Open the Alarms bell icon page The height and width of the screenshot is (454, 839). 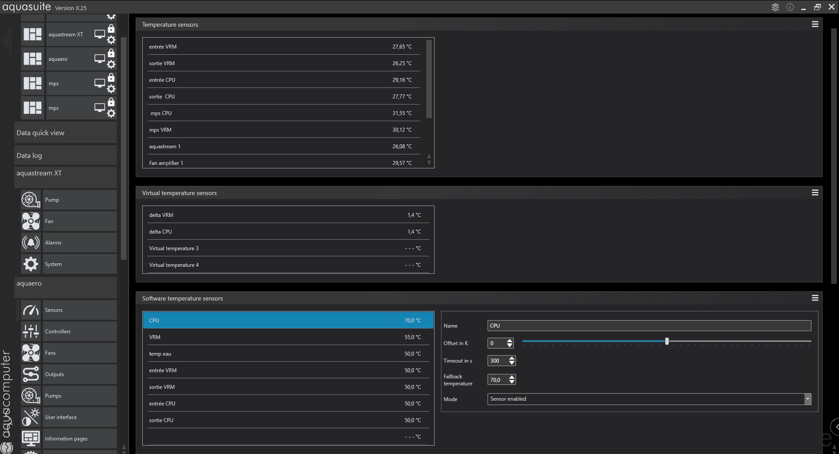pyautogui.click(x=31, y=243)
